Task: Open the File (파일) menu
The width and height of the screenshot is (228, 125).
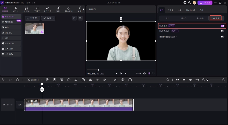Action: click(23, 3)
